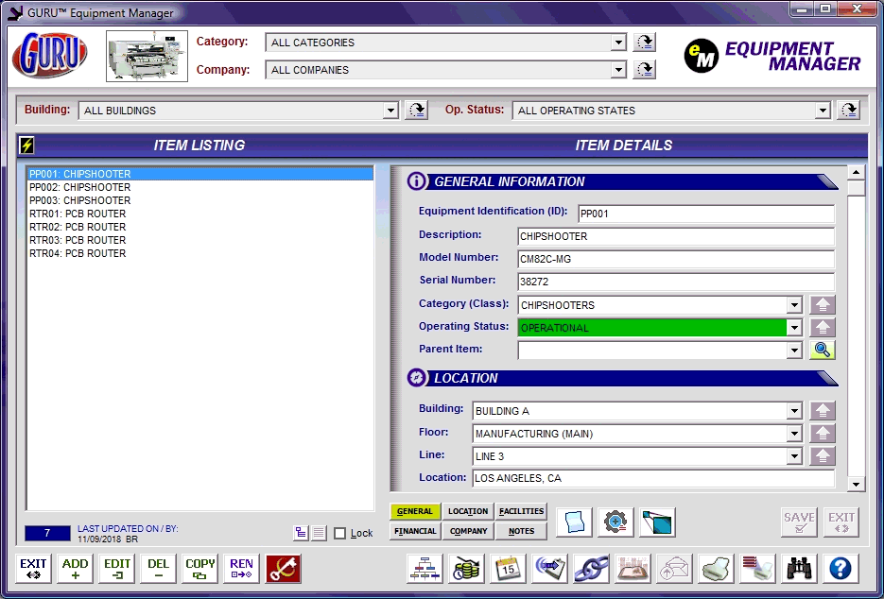884x599 pixels.
Task: Open the Notes tab
Action: pyautogui.click(x=522, y=531)
